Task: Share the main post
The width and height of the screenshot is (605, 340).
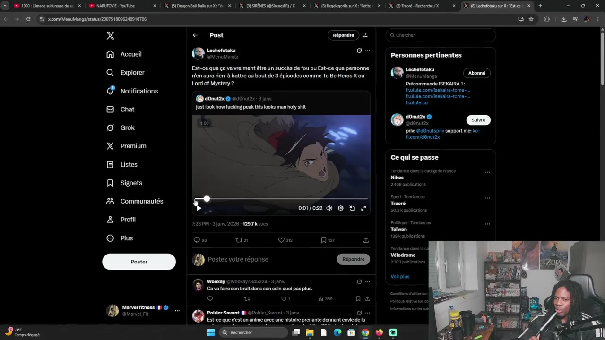Action: (x=366, y=240)
